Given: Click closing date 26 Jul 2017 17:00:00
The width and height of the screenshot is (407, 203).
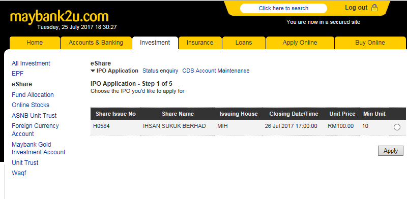Looking at the screenshot, I should tap(291, 126).
